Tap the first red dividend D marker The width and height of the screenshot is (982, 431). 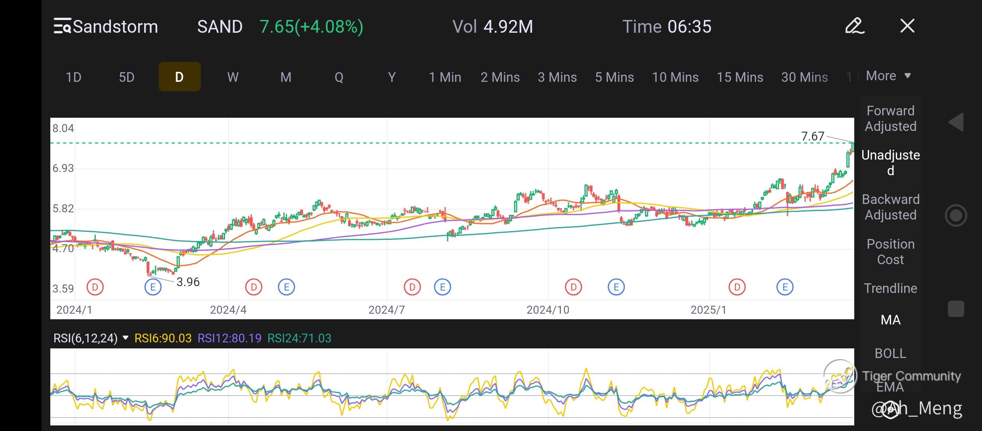pyautogui.click(x=95, y=287)
